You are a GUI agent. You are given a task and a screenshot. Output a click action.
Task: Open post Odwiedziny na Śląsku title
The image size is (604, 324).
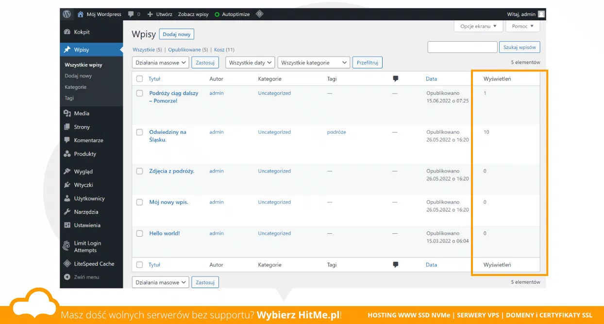pos(168,136)
